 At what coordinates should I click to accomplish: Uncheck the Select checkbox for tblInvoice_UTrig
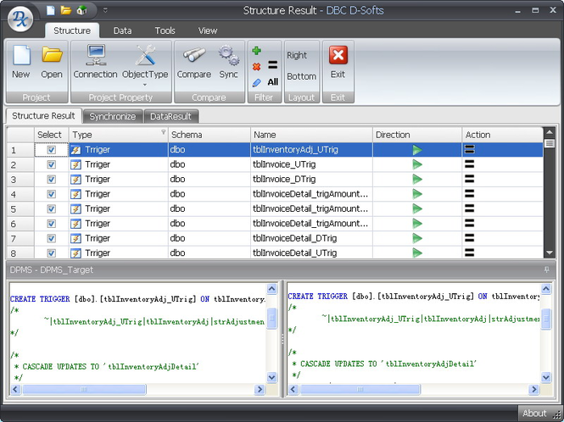click(x=52, y=164)
